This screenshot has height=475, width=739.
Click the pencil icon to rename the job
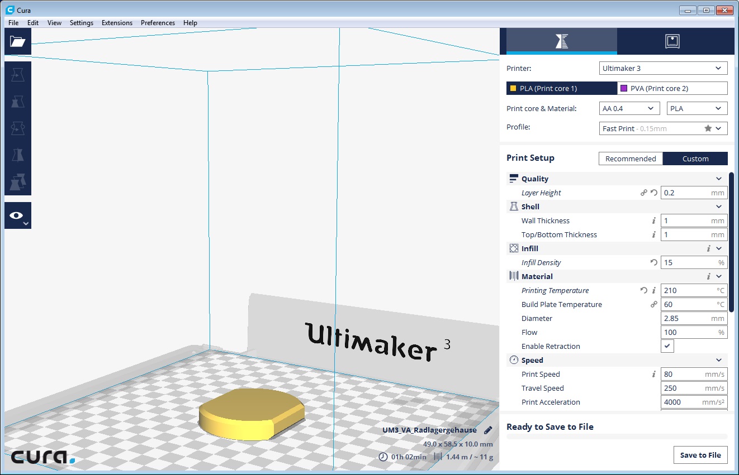point(488,430)
